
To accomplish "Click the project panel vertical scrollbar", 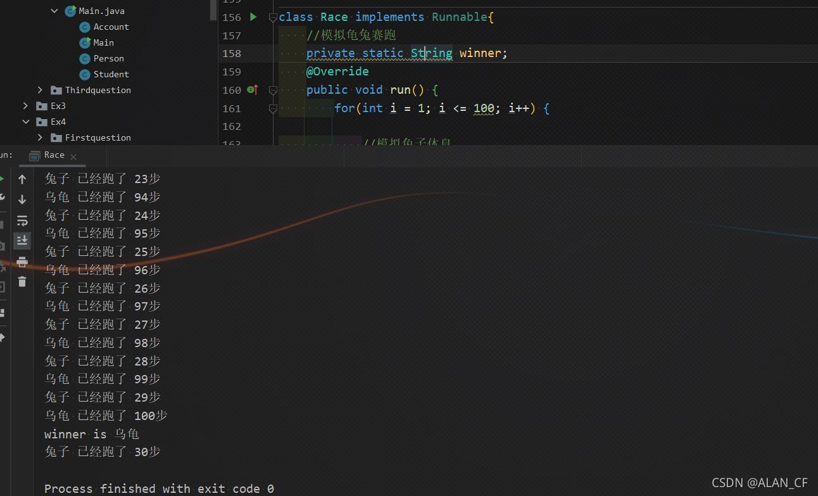I will (213, 10).
